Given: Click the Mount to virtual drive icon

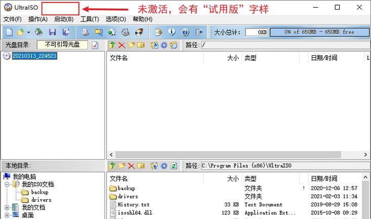Looking at the screenshot, I should pos(125,32).
